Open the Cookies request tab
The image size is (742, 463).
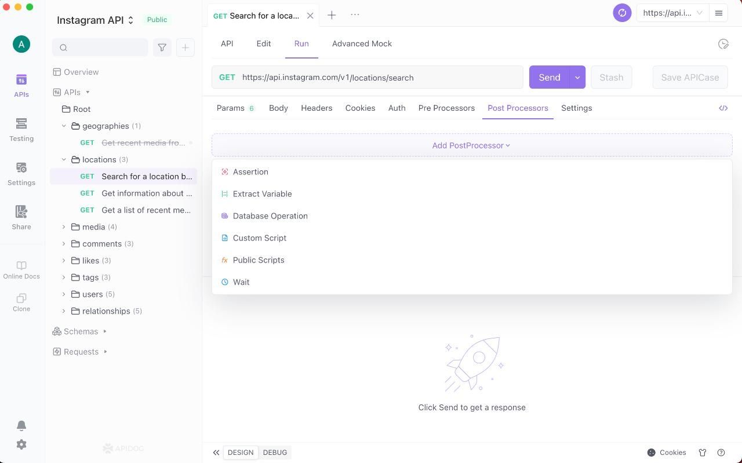click(360, 108)
